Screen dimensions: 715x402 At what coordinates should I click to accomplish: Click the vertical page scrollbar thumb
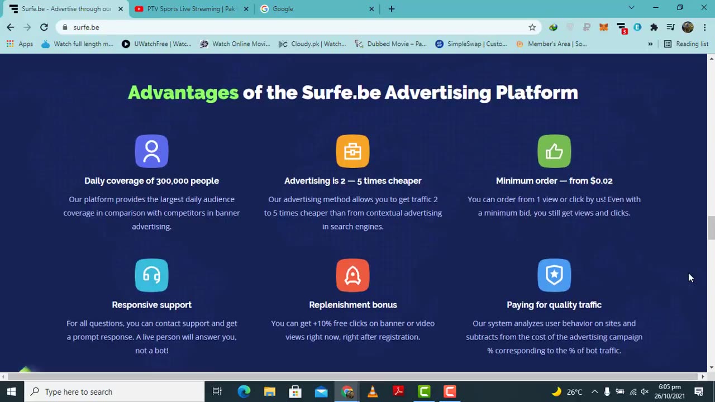(x=711, y=228)
